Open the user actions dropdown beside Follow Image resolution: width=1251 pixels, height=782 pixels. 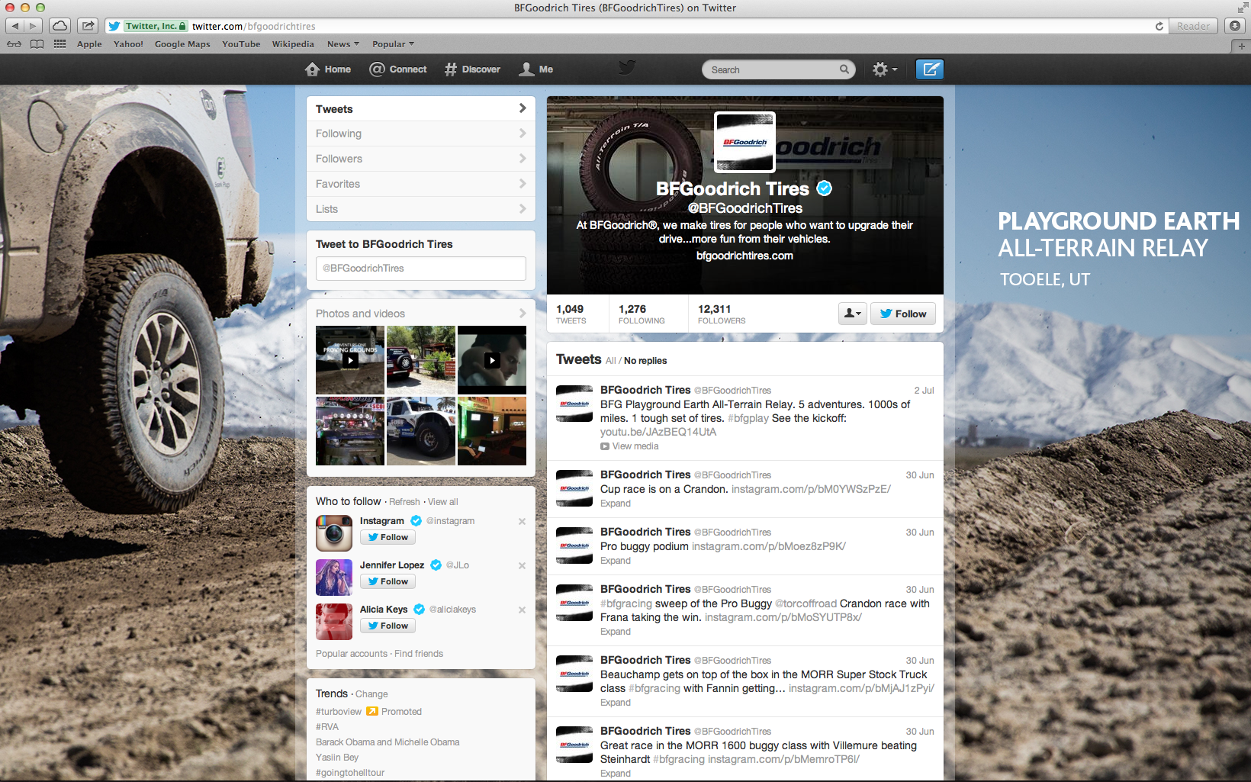pos(853,314)
